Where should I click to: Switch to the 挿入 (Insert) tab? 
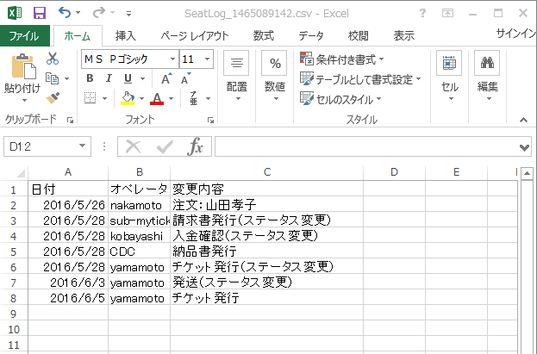[126, 35]
